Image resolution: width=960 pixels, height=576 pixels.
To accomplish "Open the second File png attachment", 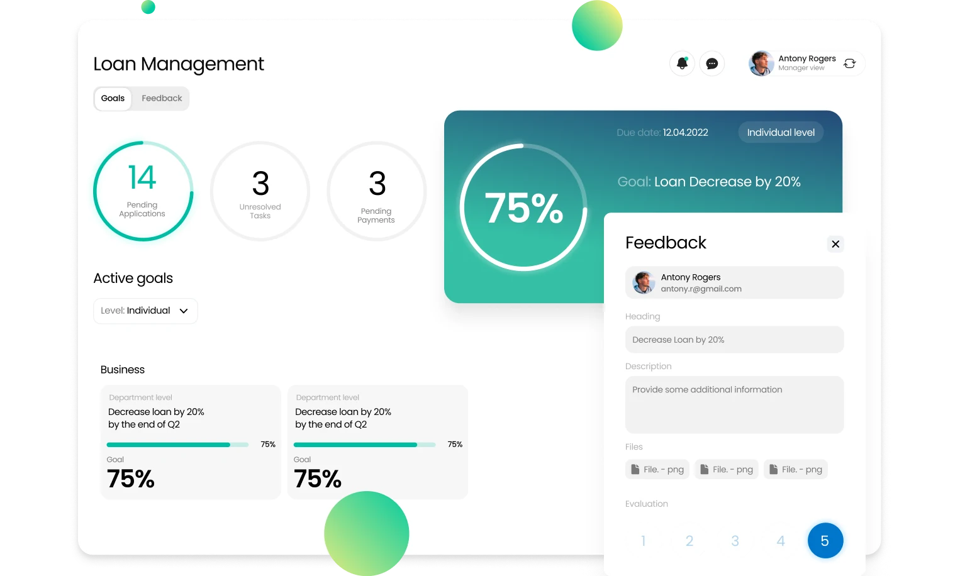I will coord(727,470).
